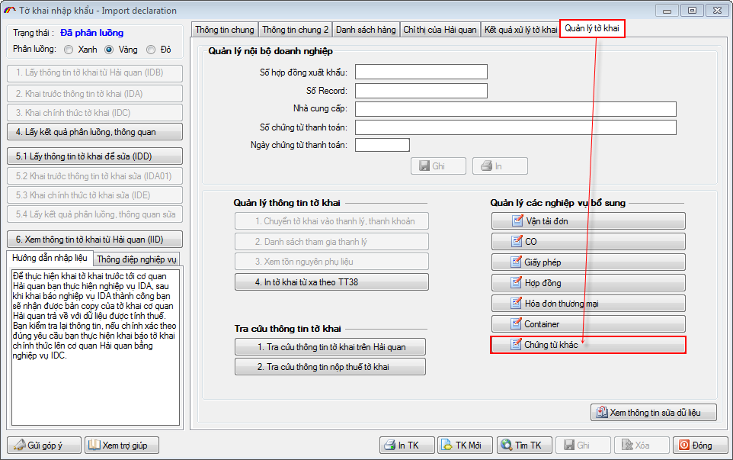Select the Vàng radio option

point(109,50)
